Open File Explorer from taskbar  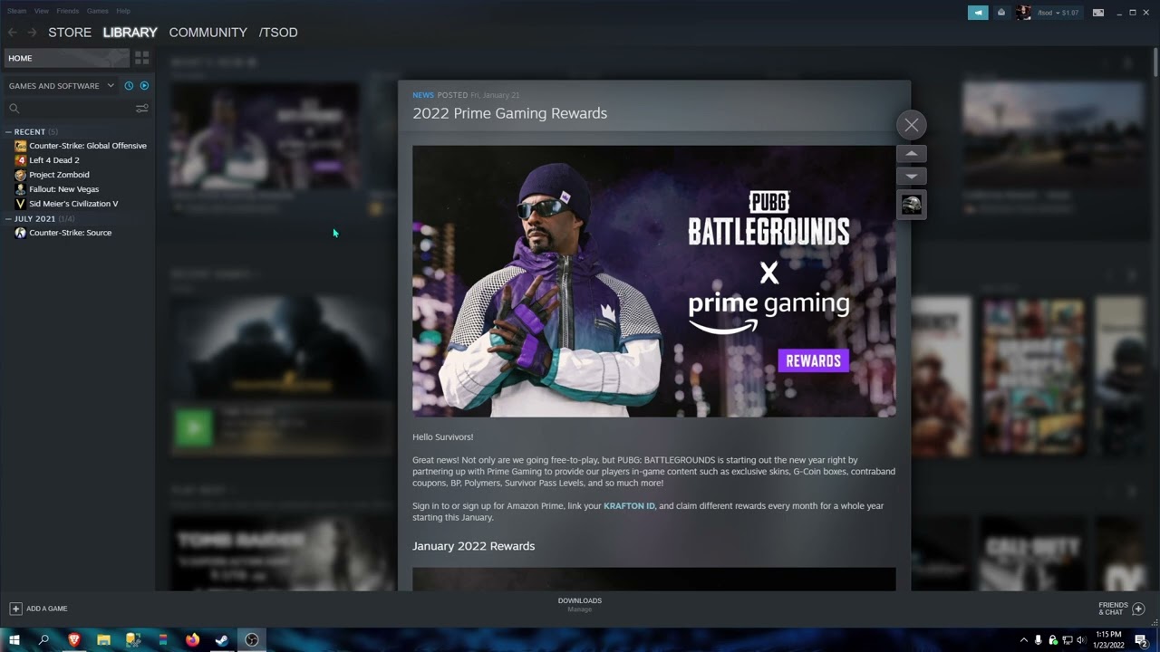coord(103,640)
